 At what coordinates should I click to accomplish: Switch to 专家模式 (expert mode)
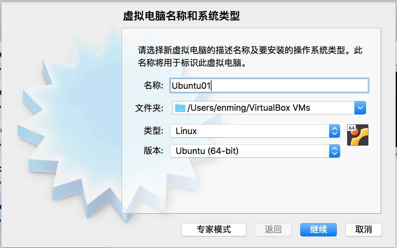click(x=213, y=229)
